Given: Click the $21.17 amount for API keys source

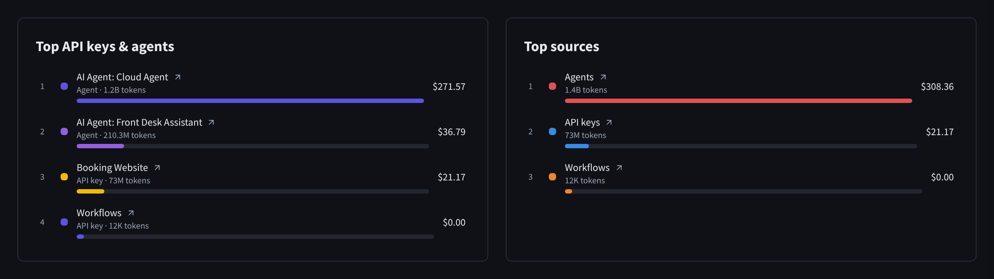Looking at the screenshot, I should 940,132.
